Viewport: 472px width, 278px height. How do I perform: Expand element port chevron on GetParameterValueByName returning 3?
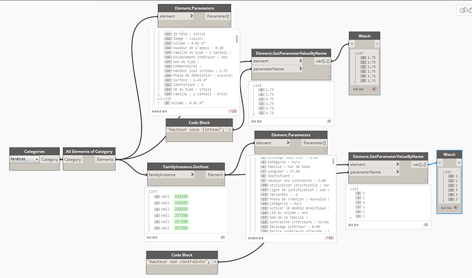tap(397, 165)
